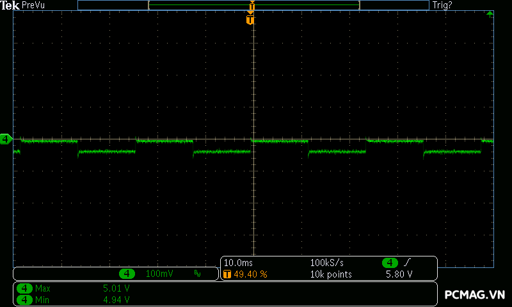Select the channel 4 badge for Min measurement

[25, 299]
